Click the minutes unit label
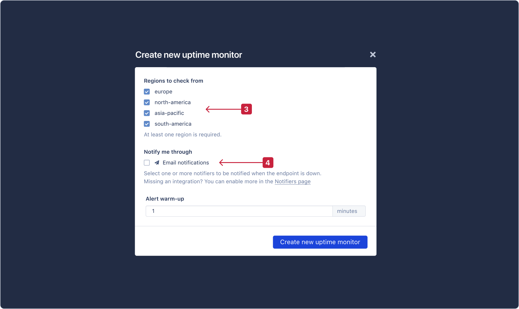The width and height of the screenshot is (519, 309). point(347,211)
